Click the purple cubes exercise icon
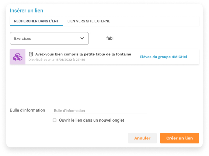The width and height of the screenshot is (209, 156). pyautogui.click(x=18, y=57)
